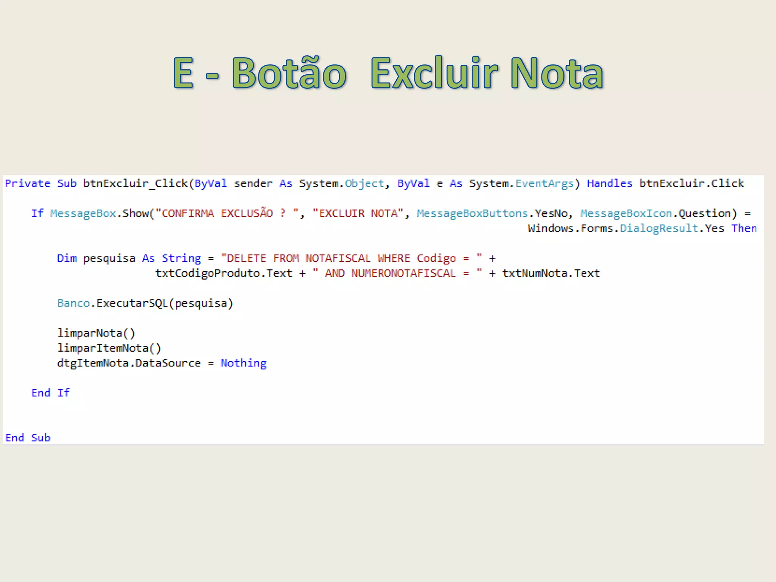Click the 'limparItemNota()' call
The height and width of the screenshot is (582, 776).
coord(109,348)
